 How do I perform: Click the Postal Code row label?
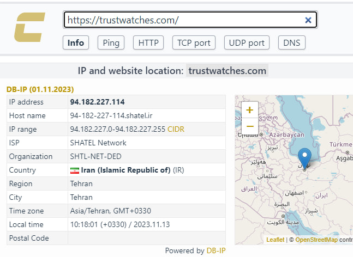tap(29, 238)
